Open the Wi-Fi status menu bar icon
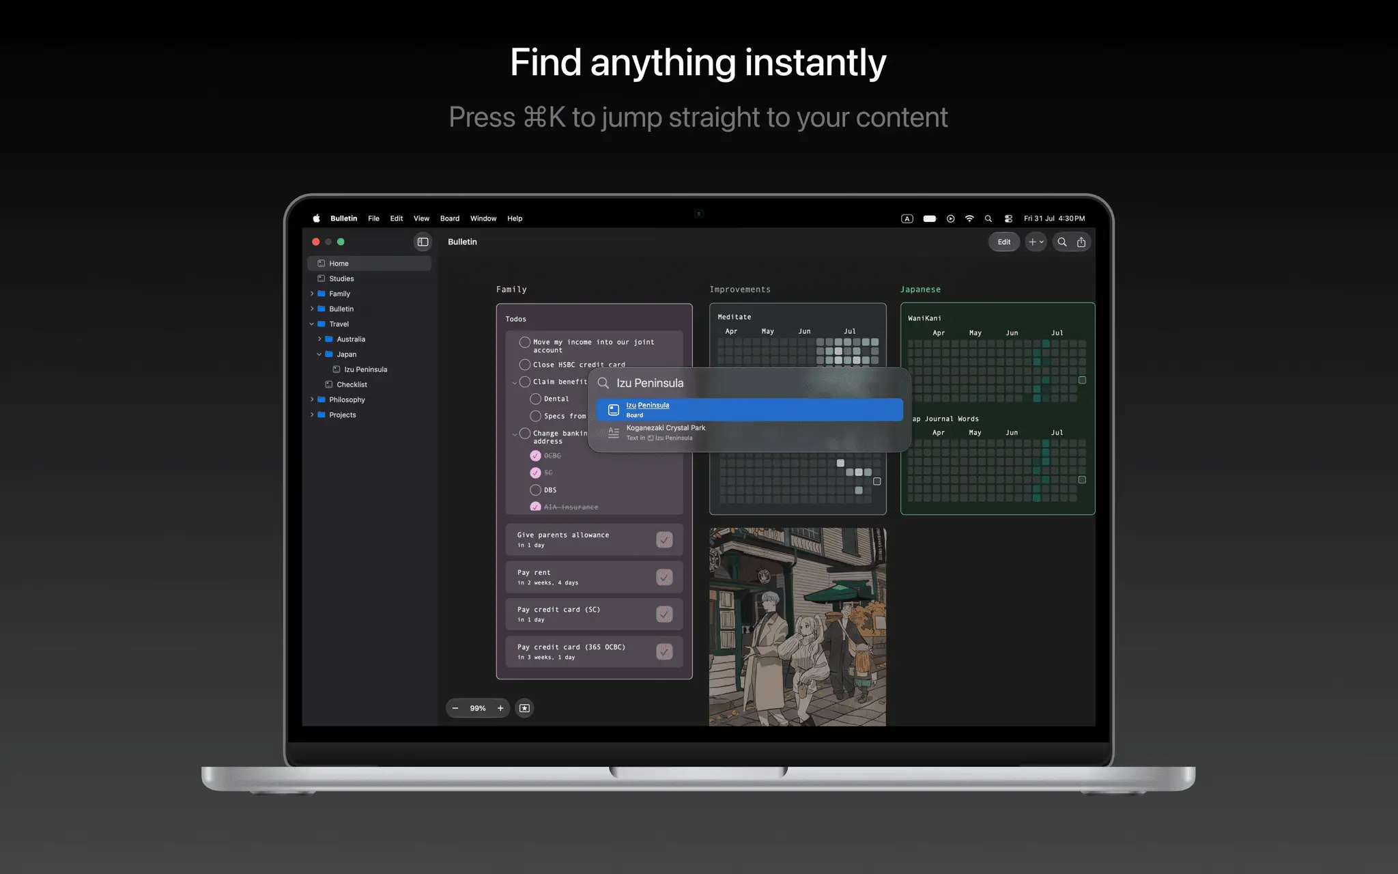The width and height of the screenshot is (1398, 874). coord(969,218)
